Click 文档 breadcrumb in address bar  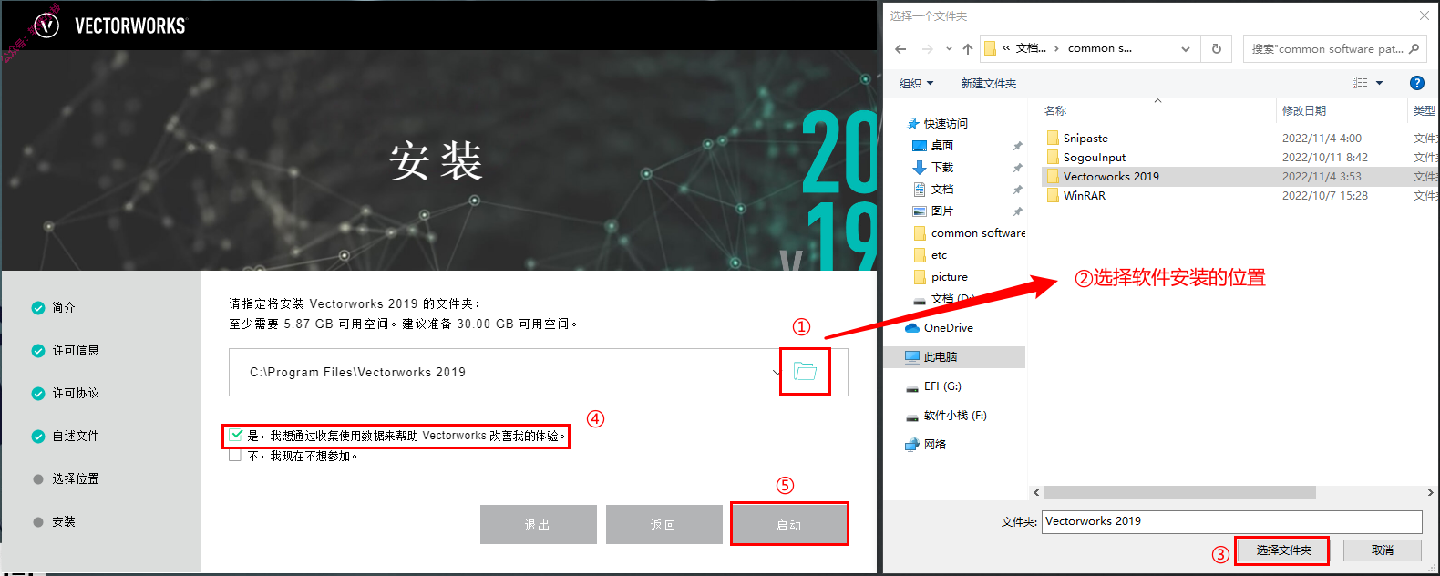[x=1031, y=49]
